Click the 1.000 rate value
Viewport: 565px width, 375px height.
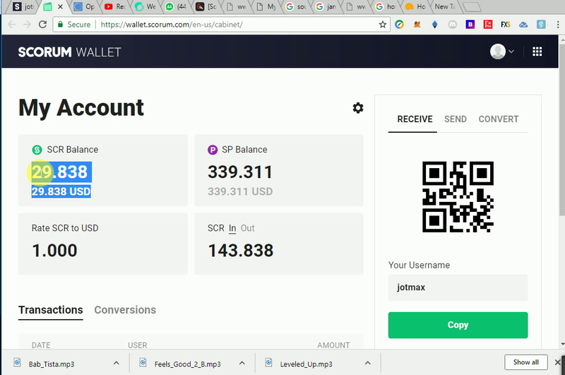54,251
